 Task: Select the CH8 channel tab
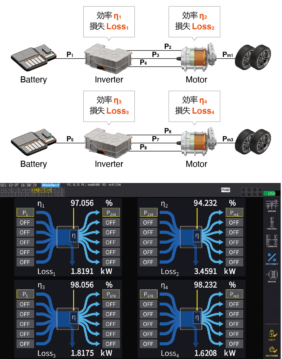pos(48,190)
